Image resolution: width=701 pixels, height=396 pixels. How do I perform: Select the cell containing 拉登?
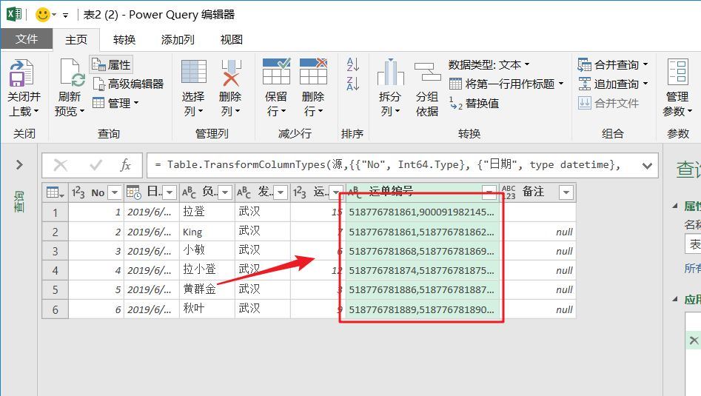pyautogui.click(x=207, y=212)
